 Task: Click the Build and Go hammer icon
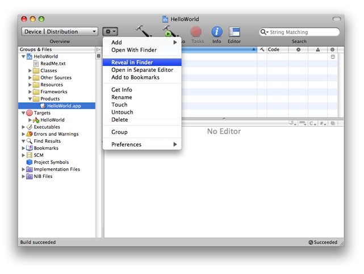(x=170, y=31)
